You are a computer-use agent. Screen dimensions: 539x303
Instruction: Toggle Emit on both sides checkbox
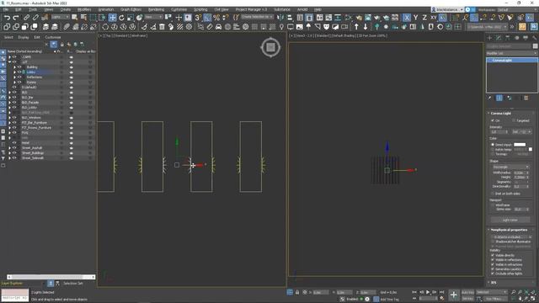pos(493,194)
